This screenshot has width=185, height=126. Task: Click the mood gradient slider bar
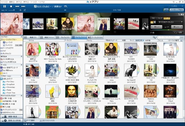click(166, 30)
